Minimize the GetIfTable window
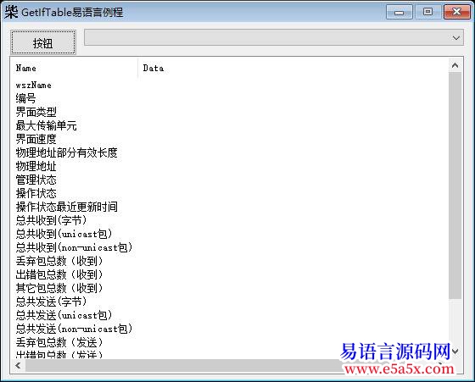475x382 pixels. 400,12
